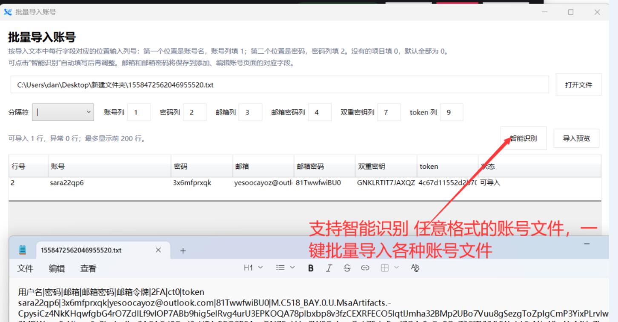The image size is (618, 322).
Task: Click the 导入预览 button
Action: click(576, 138)
